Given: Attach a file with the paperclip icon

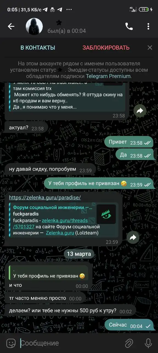Looking at the screenshot, I should 129,343.
